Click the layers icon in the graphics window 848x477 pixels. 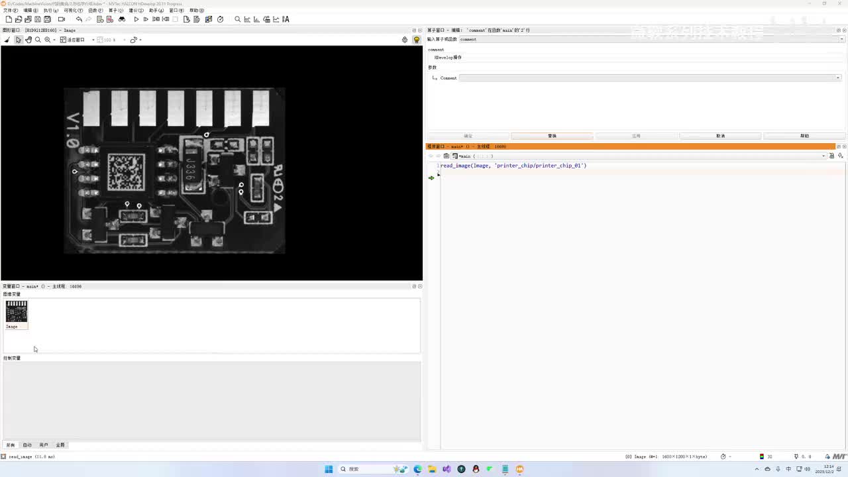click(405, 40)
